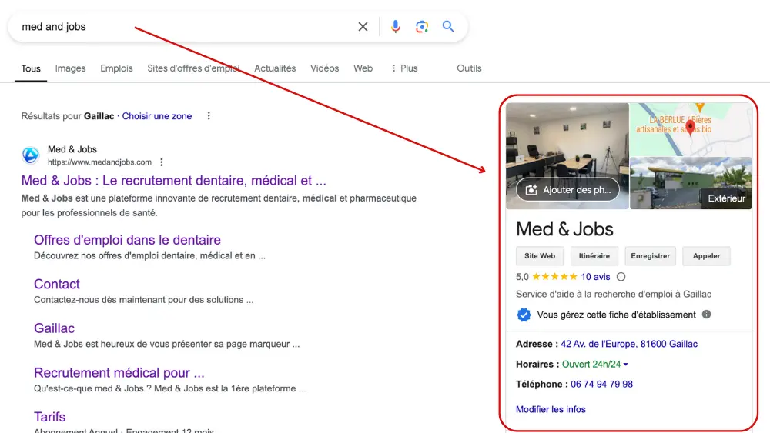This screenshot has height=433, width=770.
Task: Open the three-dot menu beside medandjobs.com URL
Action: coord(162,162)
